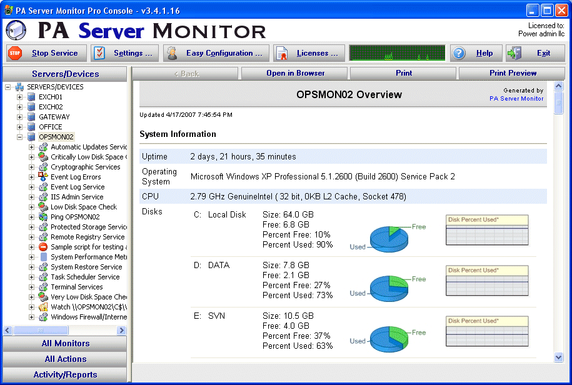Click the report vertical scrollbar thumb

(x=558, y=103)
